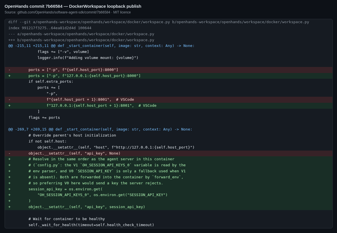Click the added setattr 'api_key', session_api_key line
The height and width of the screenshot is (233, 337).
coord(169,207)
